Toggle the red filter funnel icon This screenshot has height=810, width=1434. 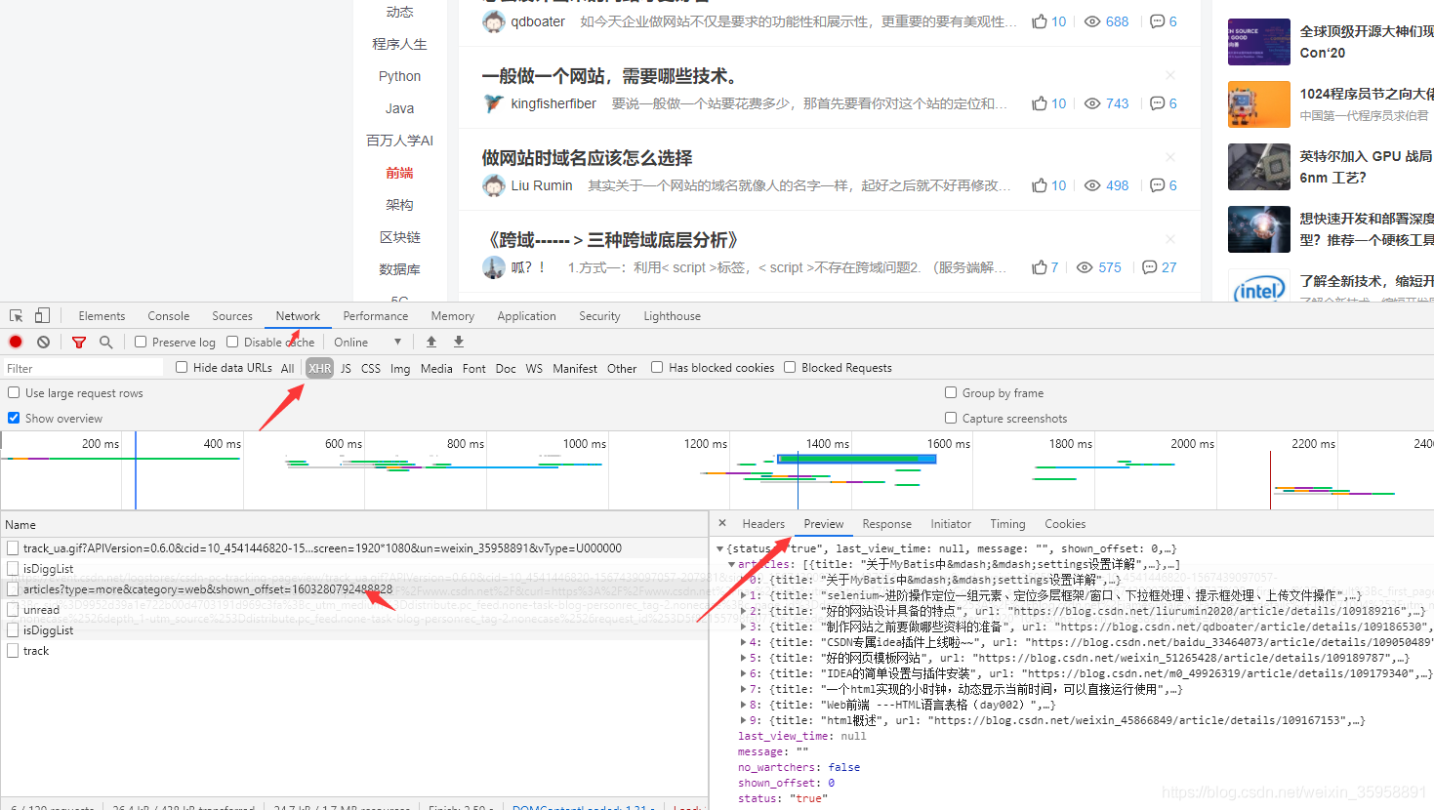click(79, 342)
